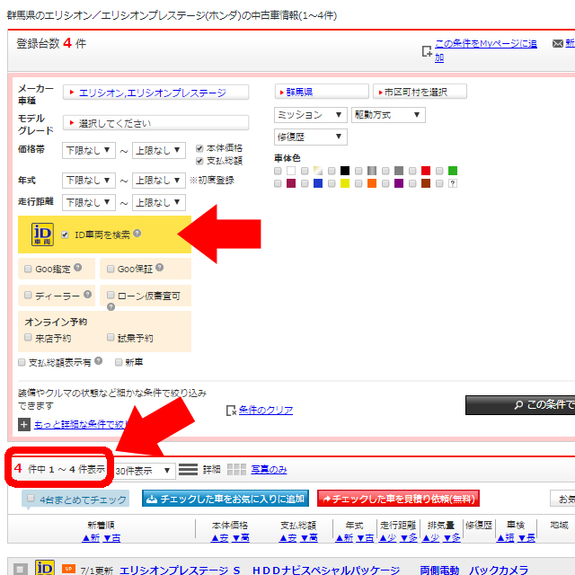
Task: Expand the 修復歴 dropdown
Action: coord(310,137)
